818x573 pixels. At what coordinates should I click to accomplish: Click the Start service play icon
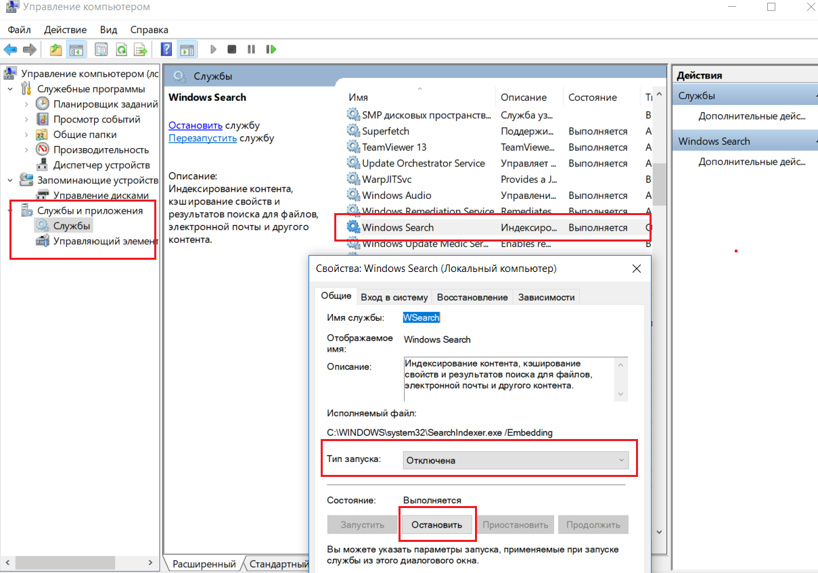click(213, 49)
